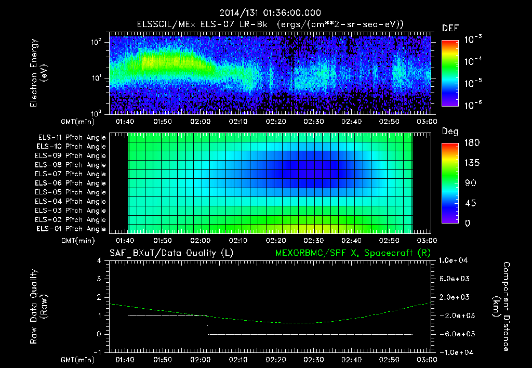Click the ELS-08 Pitch Angle row label
The image size is (532, 368).
[x=71, y=165]
